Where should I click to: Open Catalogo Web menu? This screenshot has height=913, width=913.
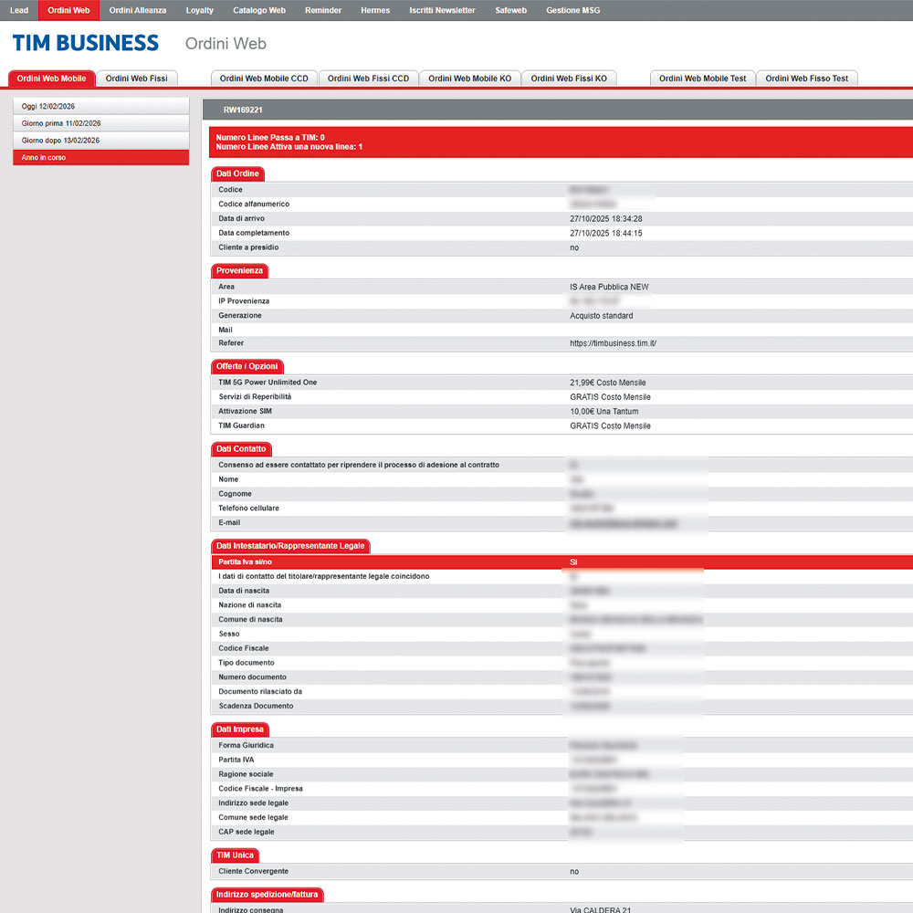[x=259, y=10]
